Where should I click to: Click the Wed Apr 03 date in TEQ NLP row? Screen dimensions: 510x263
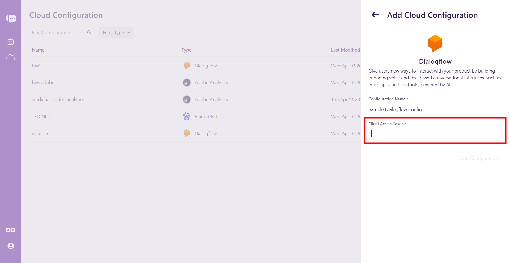[346, 117]
